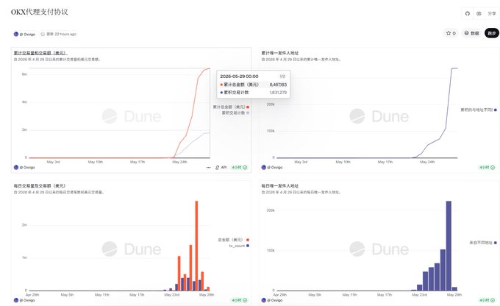Viewport: 500px width, 306px height.
Task: Open @Oxvigo author link below cumulative volume chart
Action: click(x=24, y=168)
